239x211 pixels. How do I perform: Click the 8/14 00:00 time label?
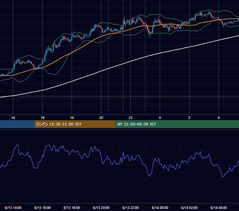coord(160,207)
